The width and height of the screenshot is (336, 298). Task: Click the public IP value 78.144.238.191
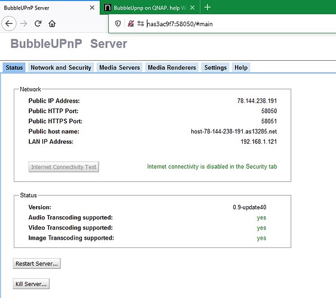(257, 101)
